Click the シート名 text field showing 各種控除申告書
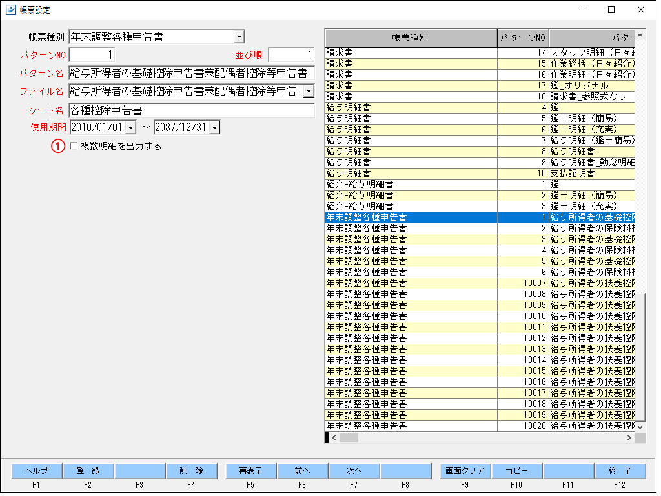 187,109
